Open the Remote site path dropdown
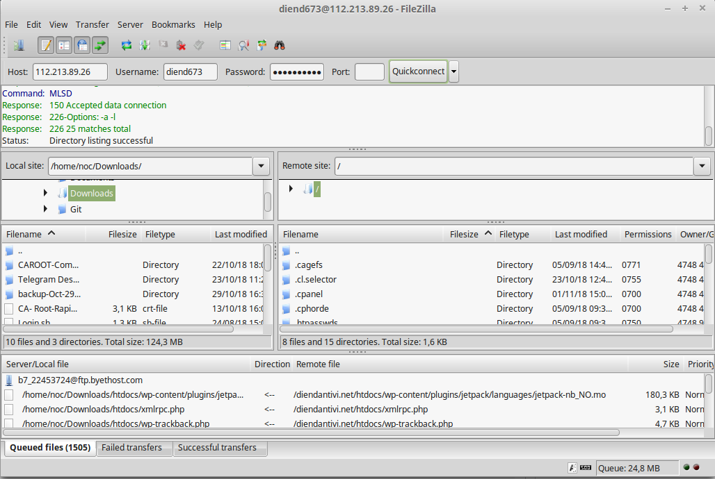The image size is (715, 479). 702,166
